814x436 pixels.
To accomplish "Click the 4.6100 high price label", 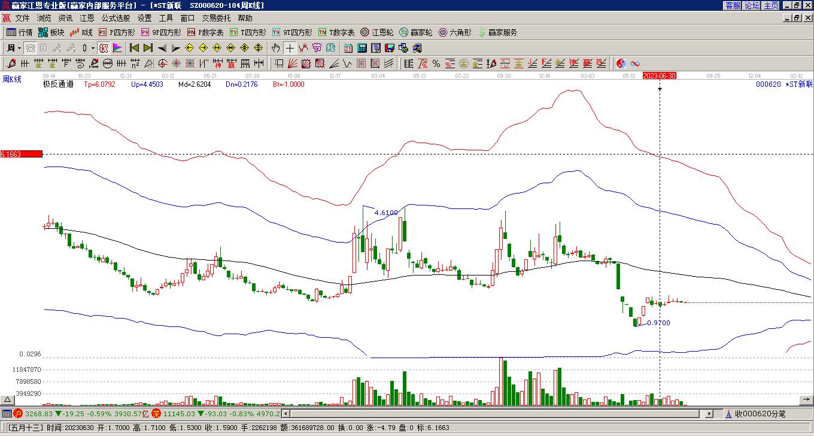I will tap(386, 213).
